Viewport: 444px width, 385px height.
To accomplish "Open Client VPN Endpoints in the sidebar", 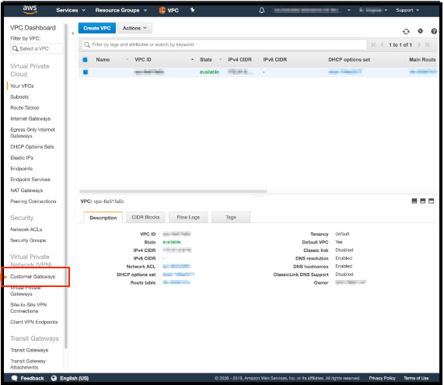I will tap(34, 322).
